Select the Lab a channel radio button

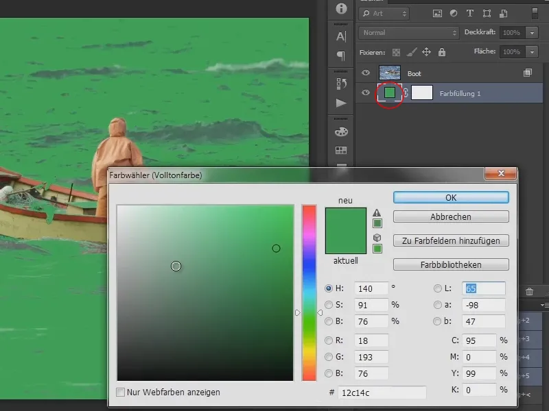point(437,305)
